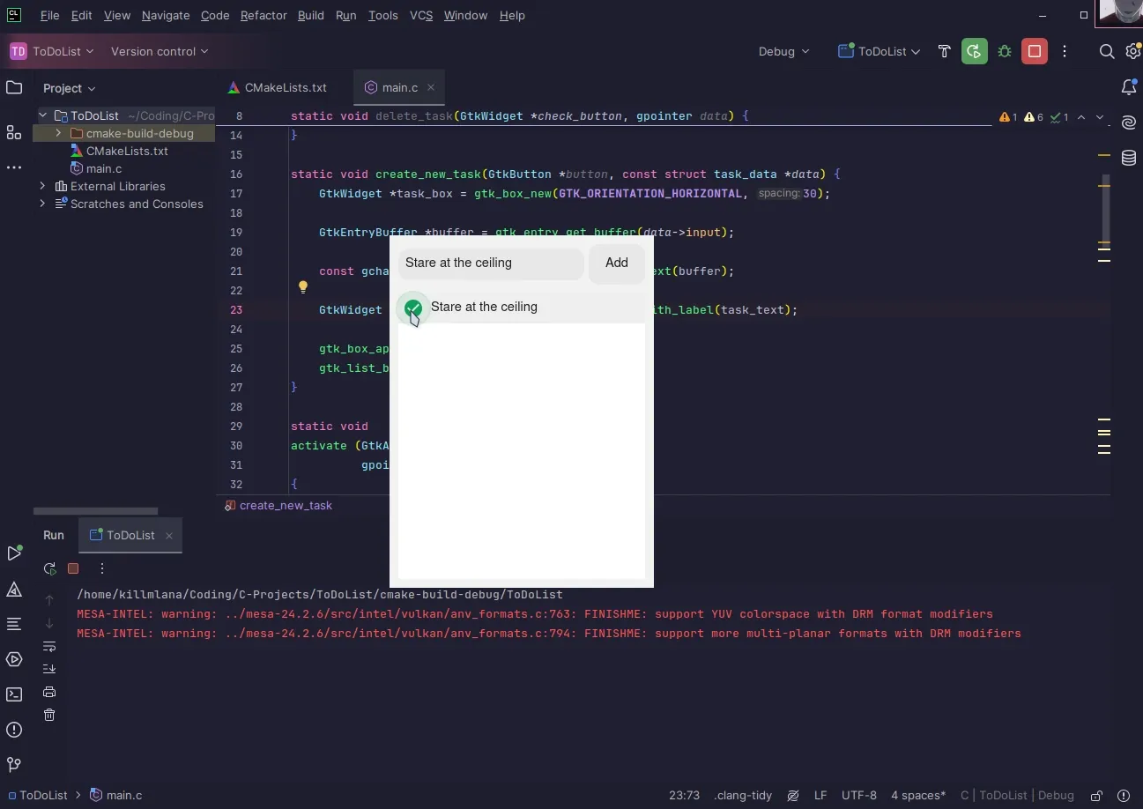1143x809 pixels.
Task: Open the notifications bell
Action: 1129,87
